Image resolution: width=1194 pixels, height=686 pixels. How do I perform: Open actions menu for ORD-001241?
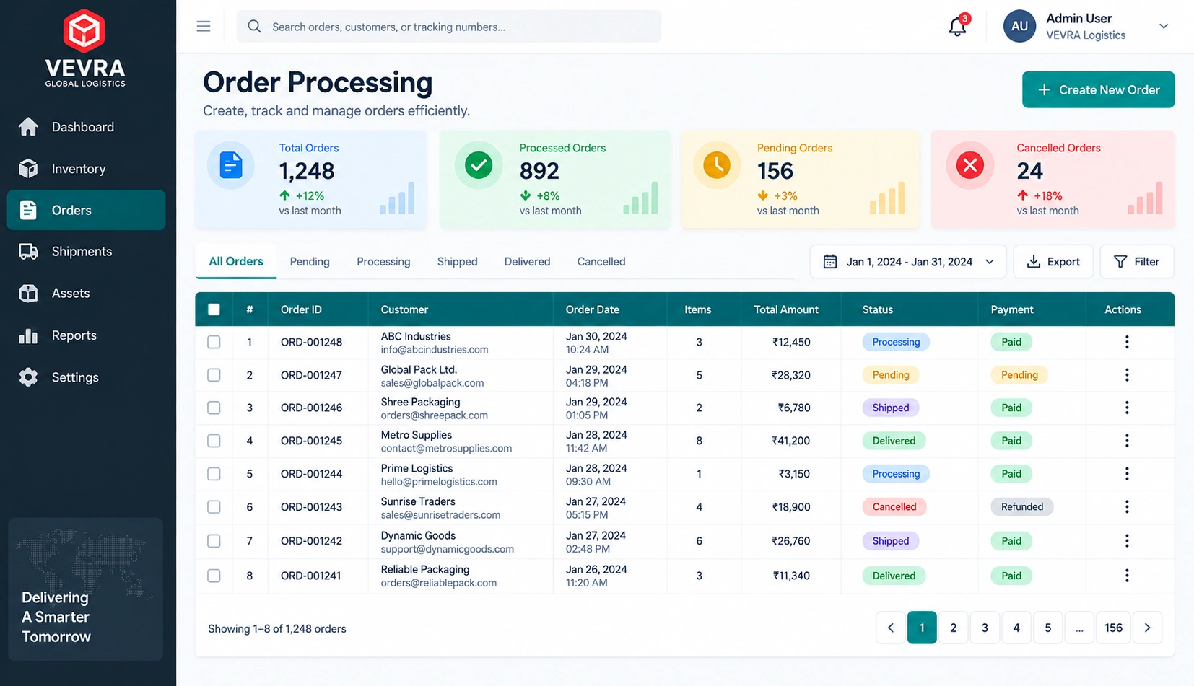1126,576
